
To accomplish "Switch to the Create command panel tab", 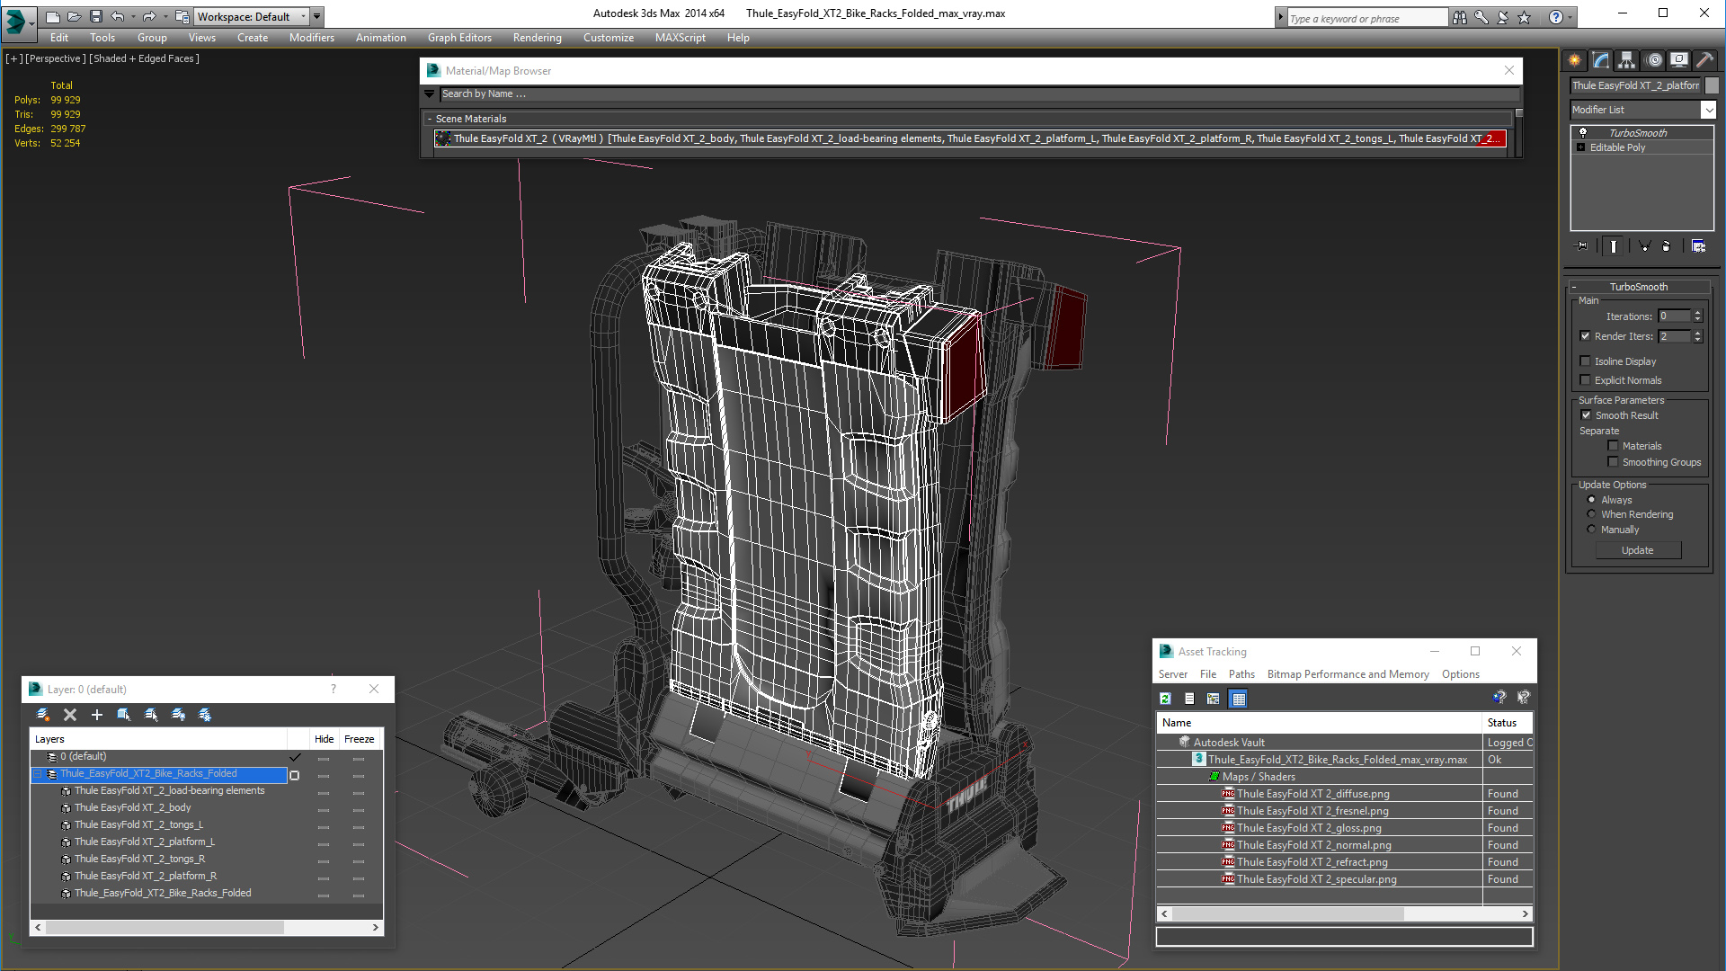I will [1575, 60].
